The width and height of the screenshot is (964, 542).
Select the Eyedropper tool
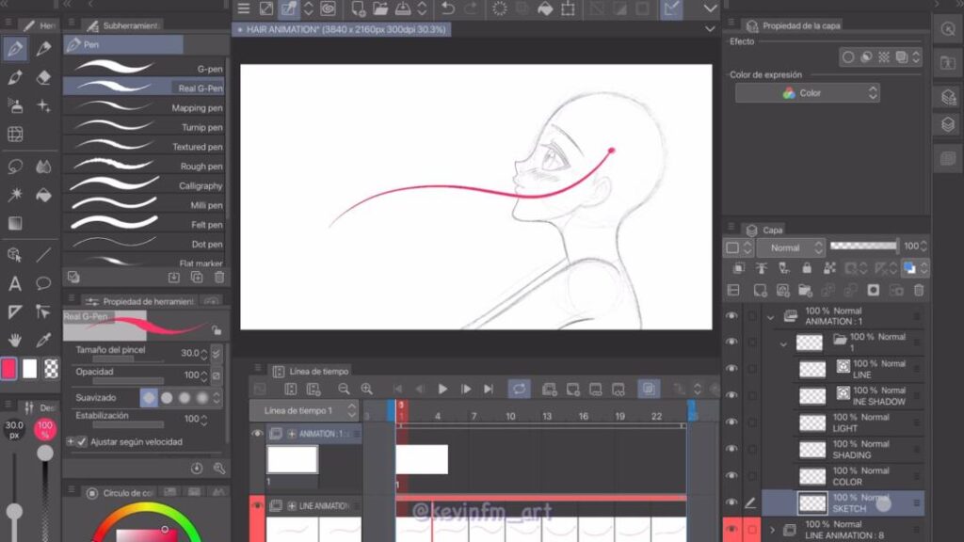click(43, 340)
